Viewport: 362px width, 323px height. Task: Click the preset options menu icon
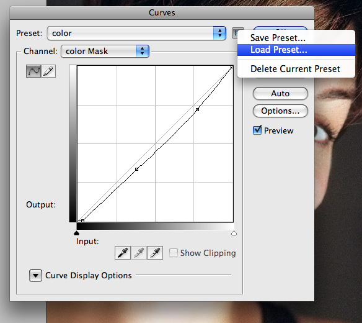pos(236,34)
